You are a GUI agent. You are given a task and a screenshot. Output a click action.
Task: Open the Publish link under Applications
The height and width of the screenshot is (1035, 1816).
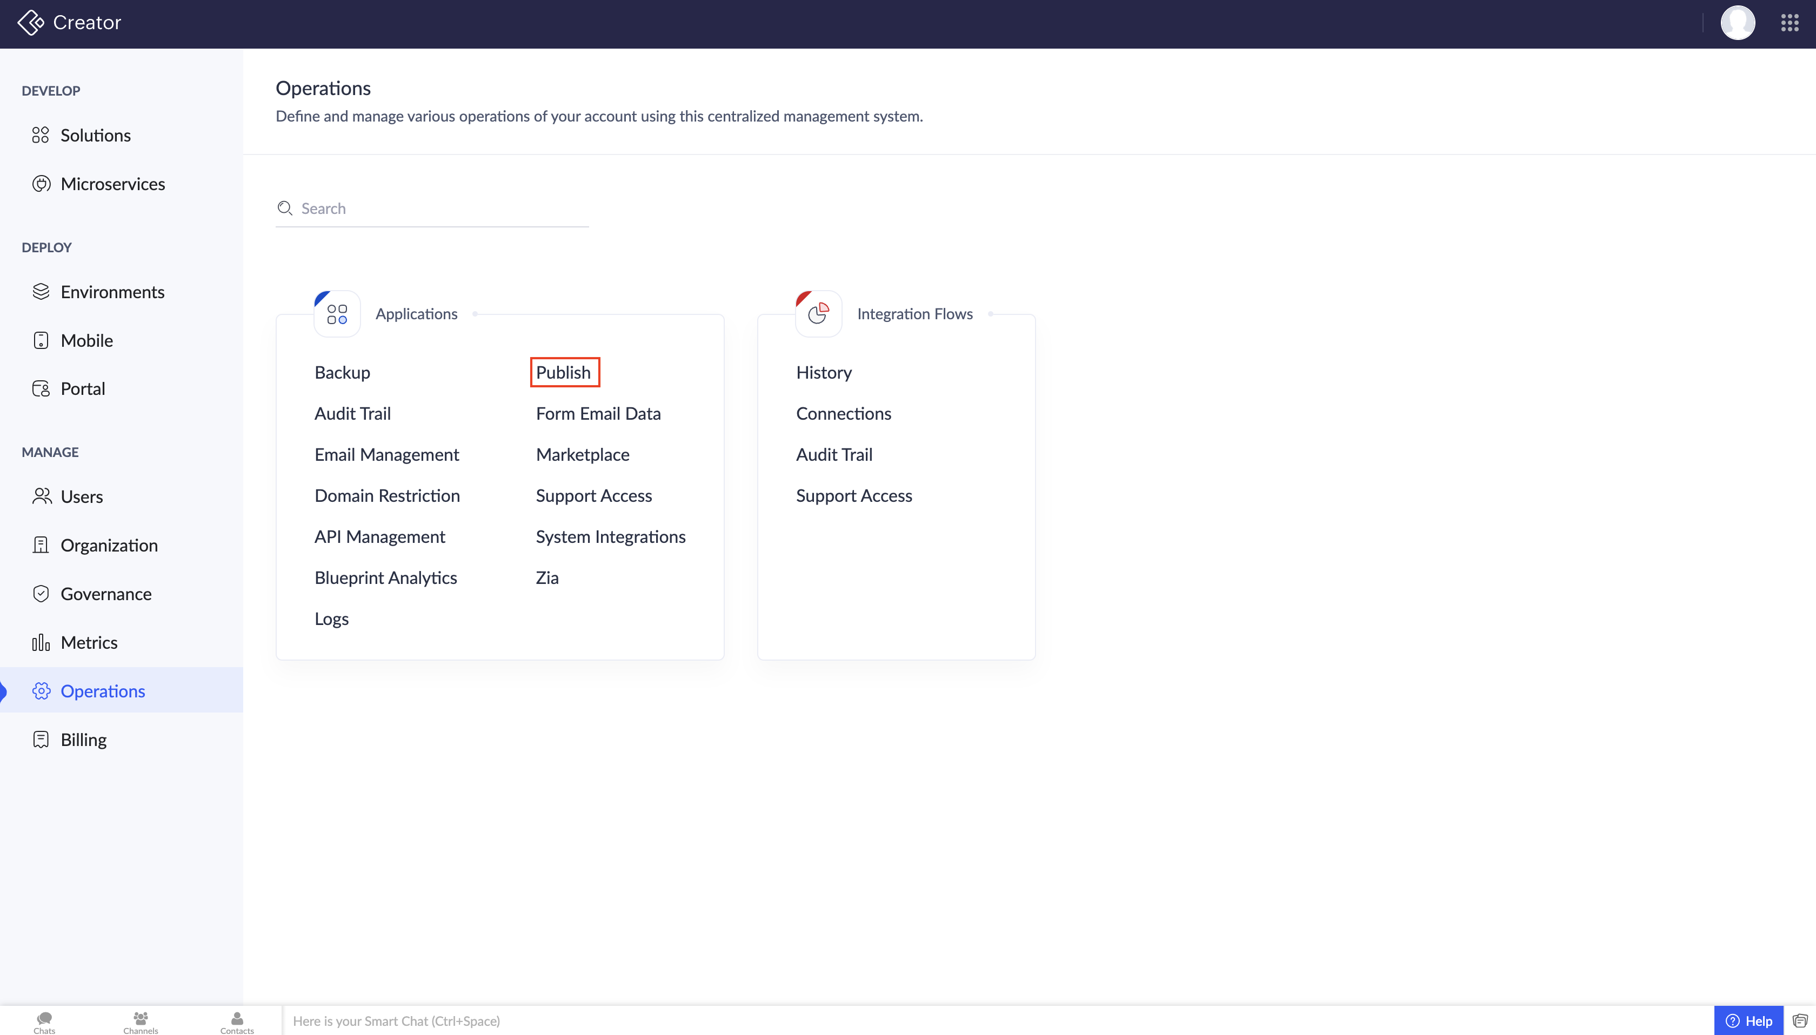tap(563, 373)
